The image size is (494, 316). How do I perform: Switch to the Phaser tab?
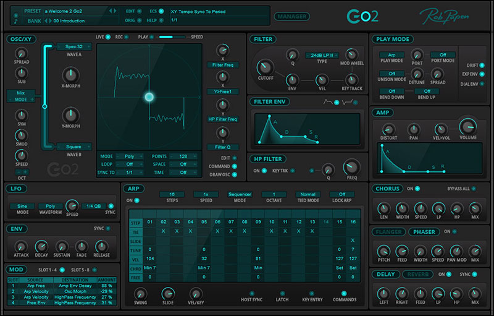422,232
